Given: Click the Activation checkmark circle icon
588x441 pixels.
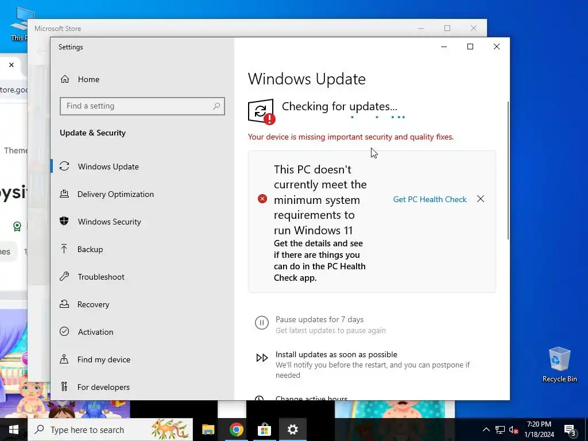Looking at the screenshot, I should click(x=64, y=331).
